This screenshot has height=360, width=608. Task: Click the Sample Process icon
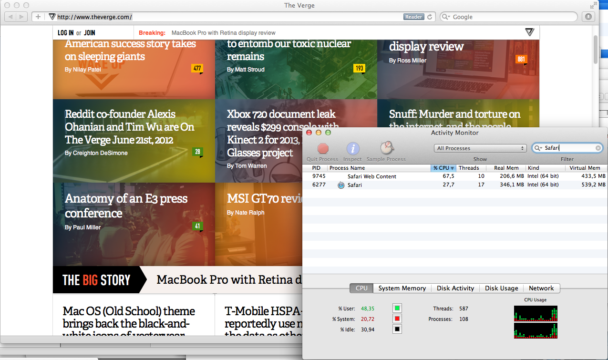pos(386,148)
